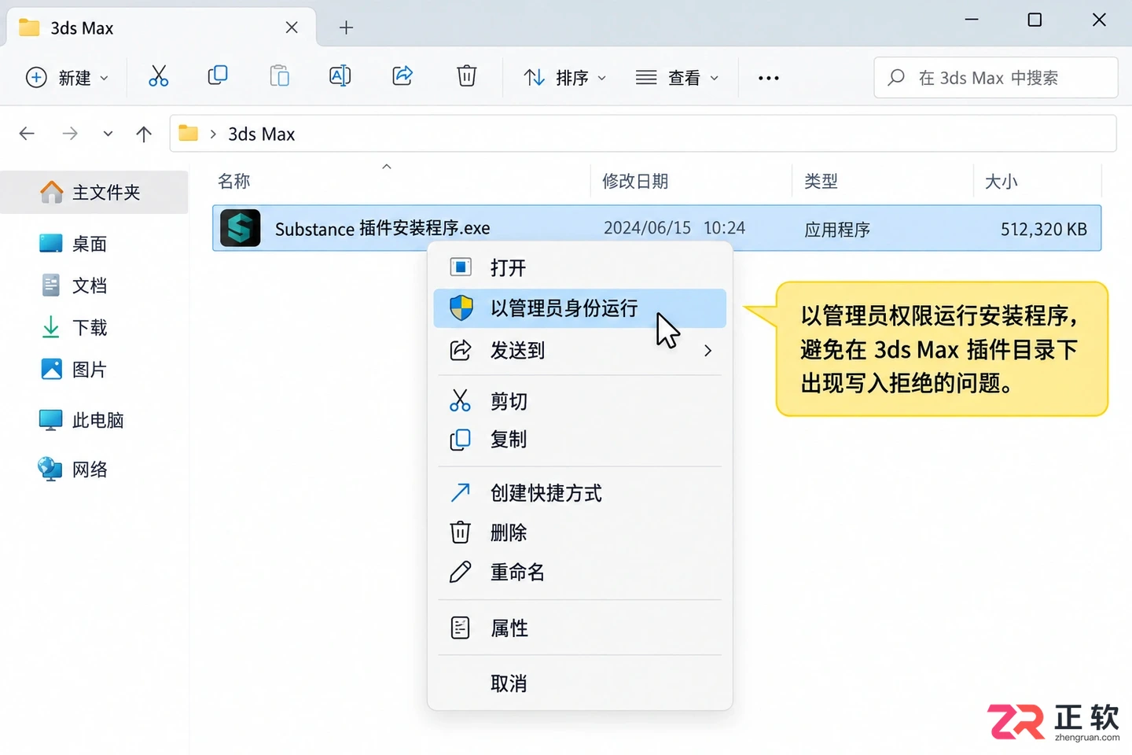The width and height of the screenshot is (1132, 755).
Task: Click the shield icon beside 以管理员身份运行
Action: pyautogui.click(x=461, y=308)
